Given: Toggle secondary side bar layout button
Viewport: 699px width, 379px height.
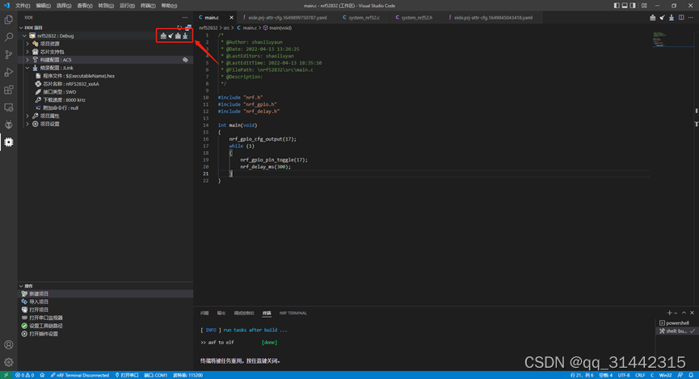Looking at the screenshot, I should pos(633,6).
